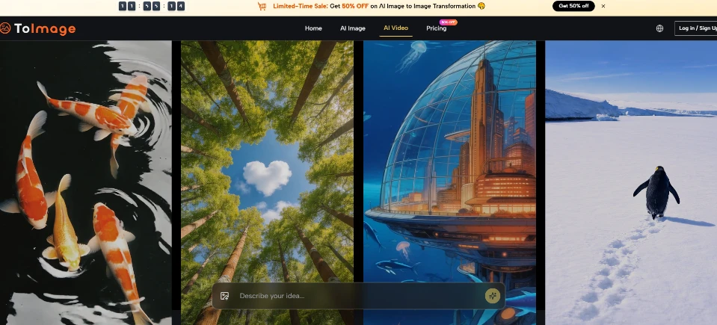Open the underwater dome city thumbnail
This screenshot has width=717, height=325.
coord(449,182)
